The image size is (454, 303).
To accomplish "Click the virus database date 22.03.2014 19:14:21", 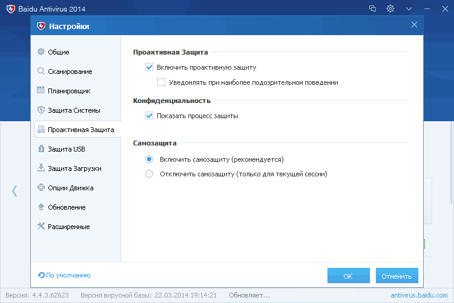I will click(x=185, y=295).
